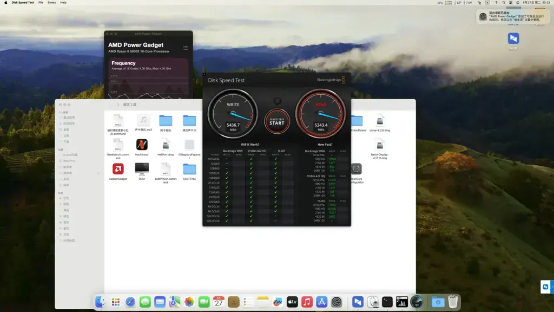
Task: Open System Settings from the Dock
Action: pyautogui.click(x=337, y=302)
